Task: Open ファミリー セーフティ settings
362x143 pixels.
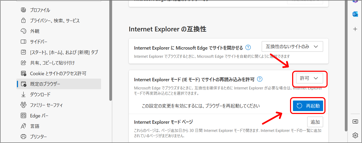Action: [59, 105]
